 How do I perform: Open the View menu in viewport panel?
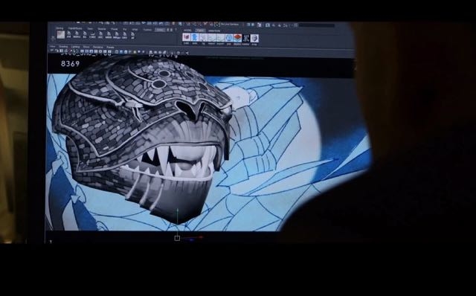[53, 46]
